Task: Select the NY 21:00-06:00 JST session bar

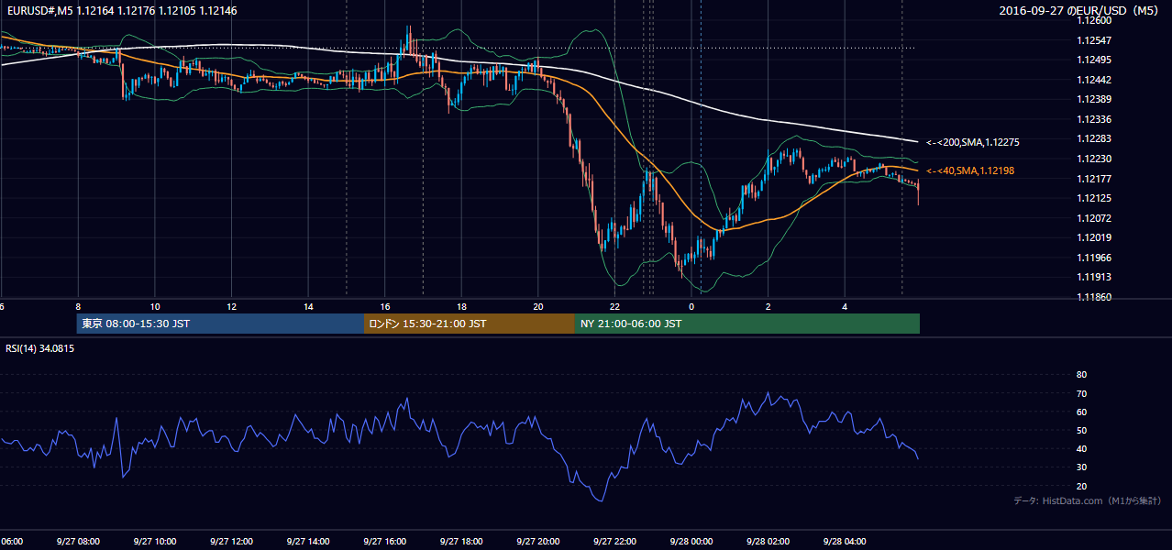Action: pyautogui.click(x=746, y=324)
